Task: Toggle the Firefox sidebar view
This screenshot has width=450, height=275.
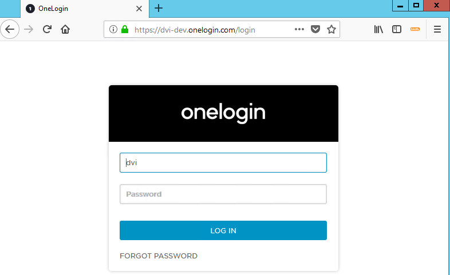Action: point(396,30)
